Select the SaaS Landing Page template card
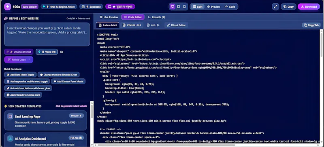The width and height of the screenshot is (324, 147). coord(45,120)
